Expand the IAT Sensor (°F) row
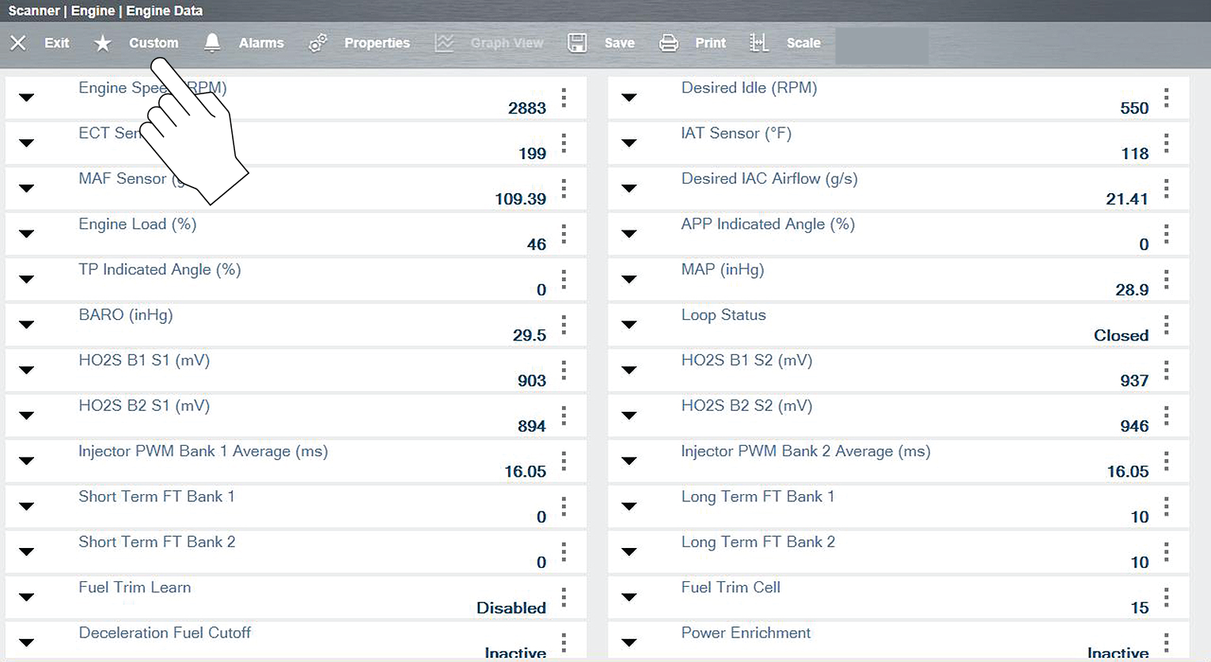 click(629, 143)
